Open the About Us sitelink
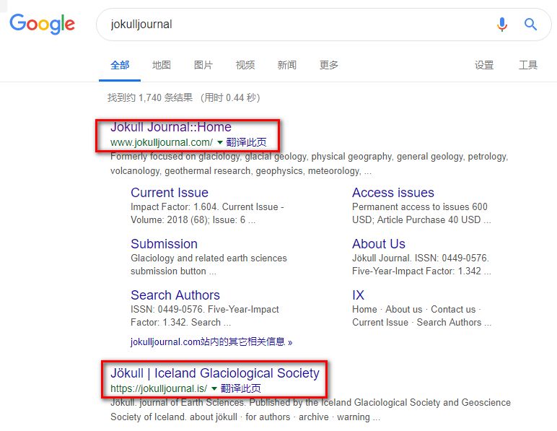 point(379,244)
